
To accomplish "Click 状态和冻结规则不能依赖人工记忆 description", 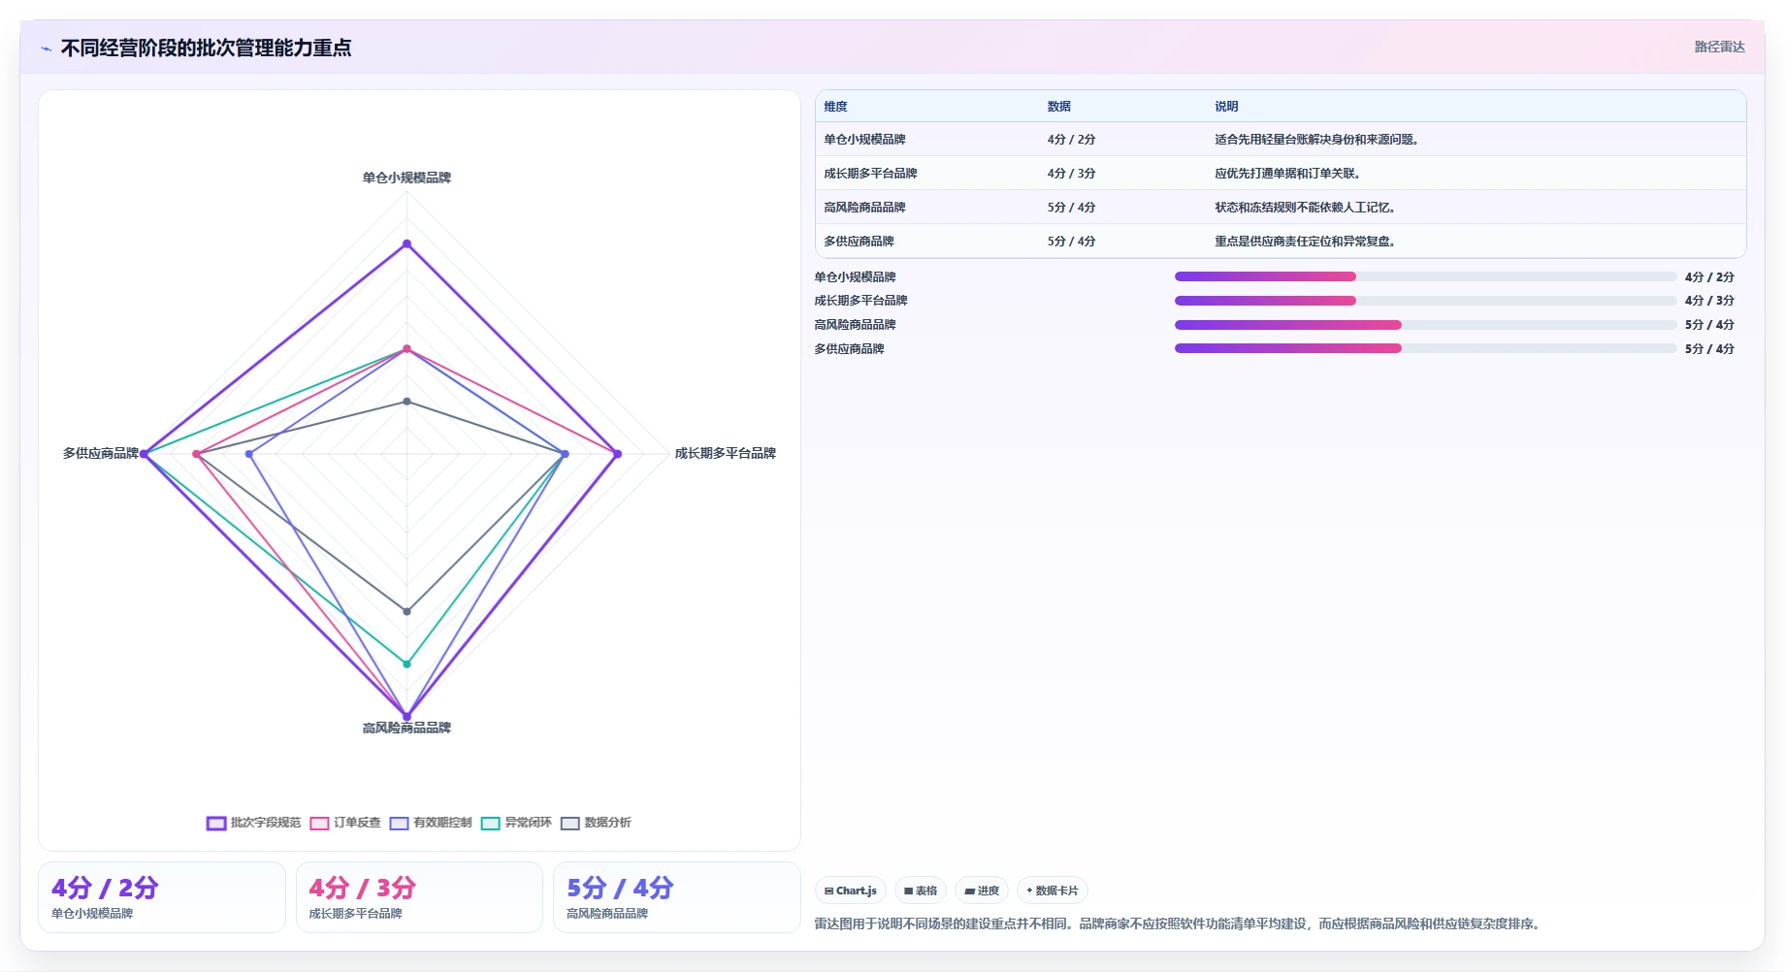I will tap(1305, 208).
